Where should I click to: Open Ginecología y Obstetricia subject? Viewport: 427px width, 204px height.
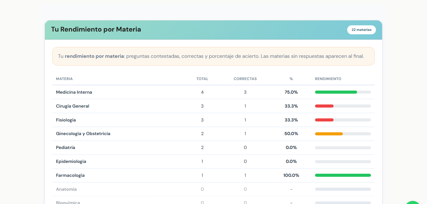point(83,134)
